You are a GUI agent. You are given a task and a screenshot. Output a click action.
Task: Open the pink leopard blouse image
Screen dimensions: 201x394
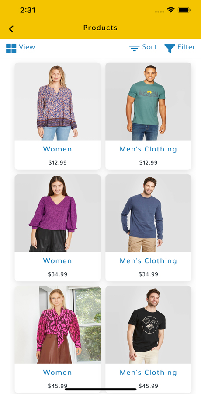click(x=58, y=325)
